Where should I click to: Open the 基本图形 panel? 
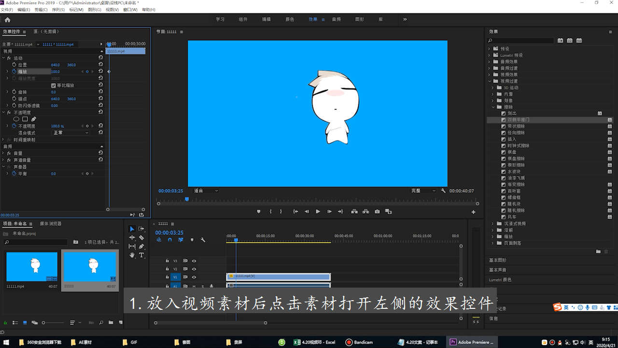click(x=498, y=261)
